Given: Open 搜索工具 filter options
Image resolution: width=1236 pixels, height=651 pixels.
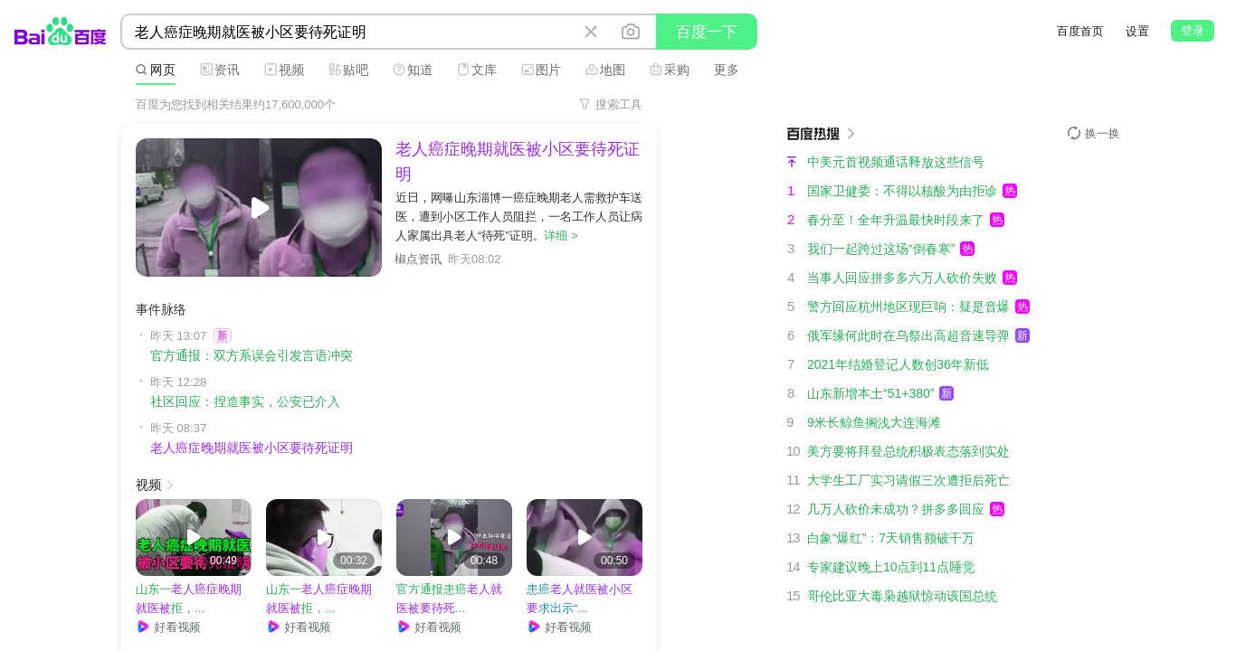Looking at the screenshot, I should tap(611, 104).
